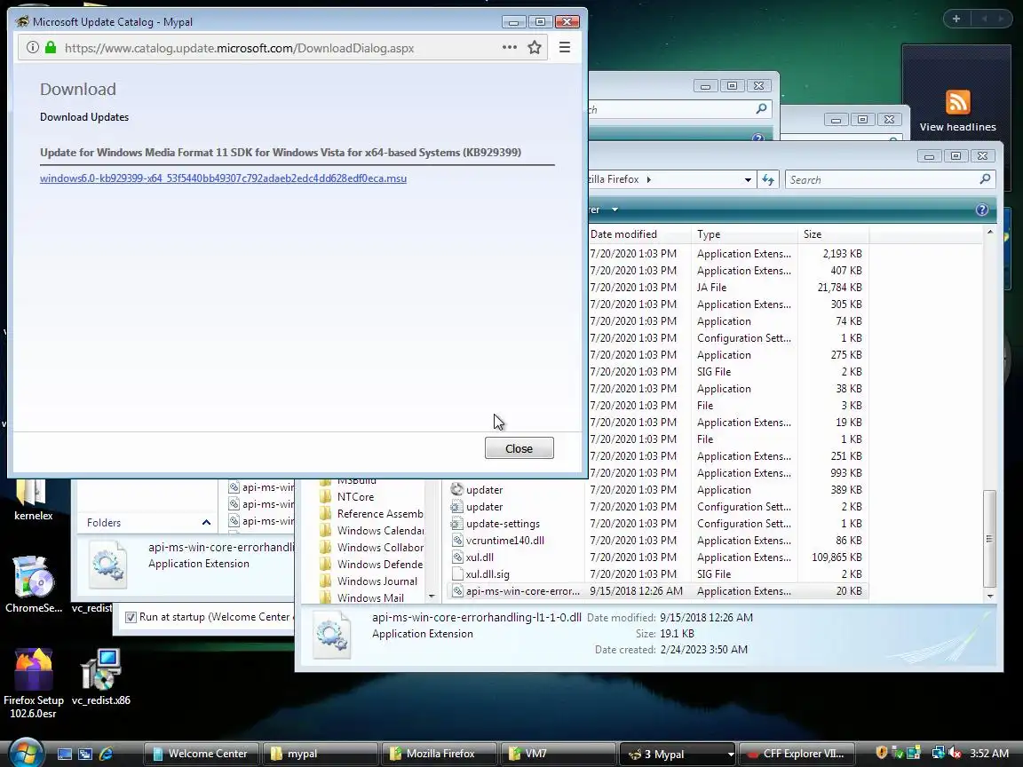The image size is (1023, 767).
Task: Click the updater Application icon
Action: (456, 489)
